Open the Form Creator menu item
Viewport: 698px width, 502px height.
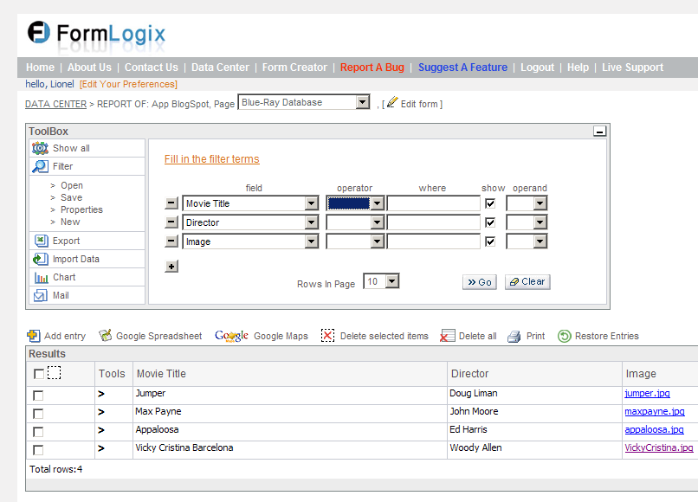294,68
